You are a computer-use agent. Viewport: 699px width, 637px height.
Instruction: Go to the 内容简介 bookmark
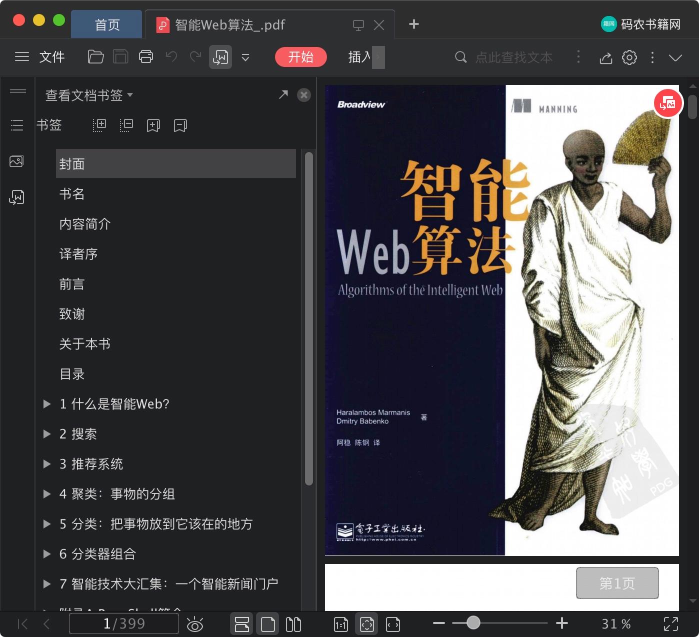tap(85, 224)
